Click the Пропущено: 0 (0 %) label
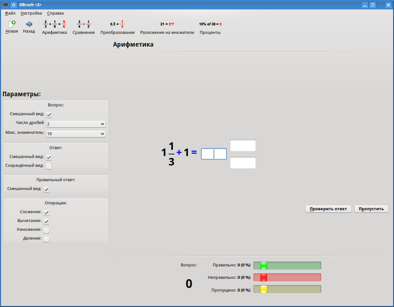Viewport: 394px width, 307px height. click(x=231, y=290)
